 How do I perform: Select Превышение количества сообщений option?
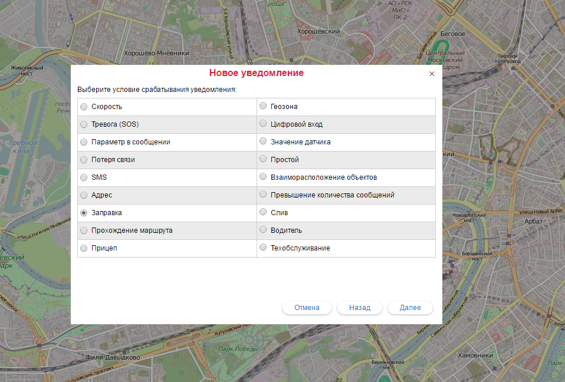tap(262, 195)
